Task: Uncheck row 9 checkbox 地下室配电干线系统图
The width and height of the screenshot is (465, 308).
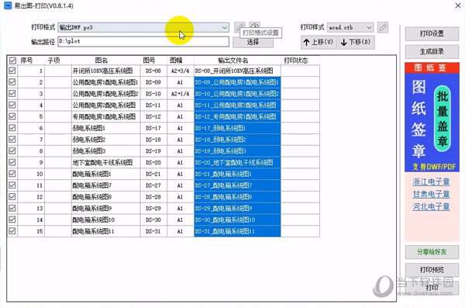Action: (12, 162)
